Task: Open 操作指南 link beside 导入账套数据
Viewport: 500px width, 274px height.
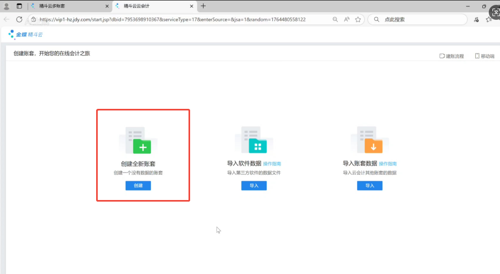Action: point(388,164)
